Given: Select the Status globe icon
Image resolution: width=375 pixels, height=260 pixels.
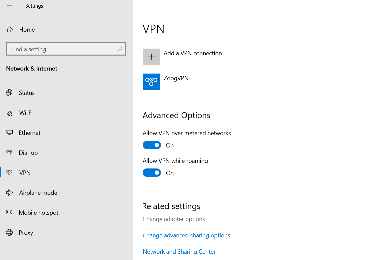Looking at the screenshot, I should pyautogui.click(x=10, y=93).
